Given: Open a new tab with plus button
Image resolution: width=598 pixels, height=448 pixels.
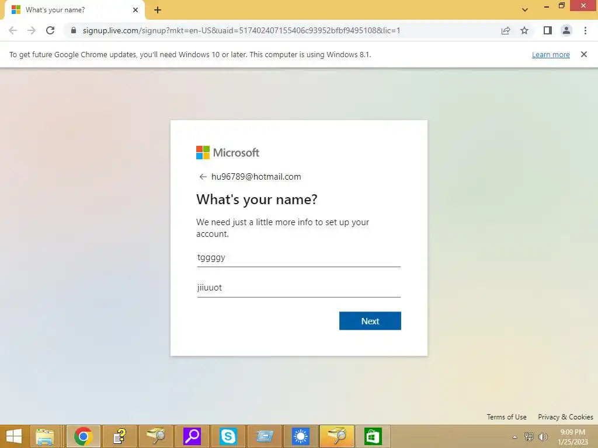Looking at the screenshot, I should (158, 10).
